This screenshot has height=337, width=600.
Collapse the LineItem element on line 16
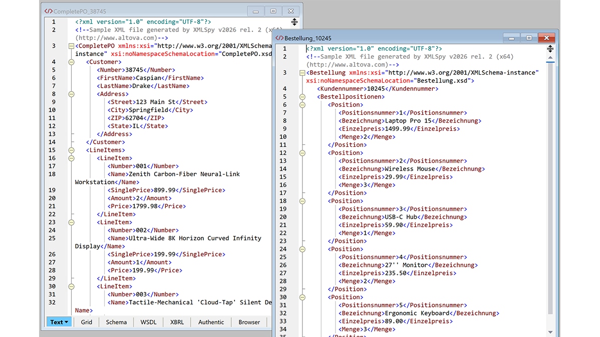click(71, 158)
